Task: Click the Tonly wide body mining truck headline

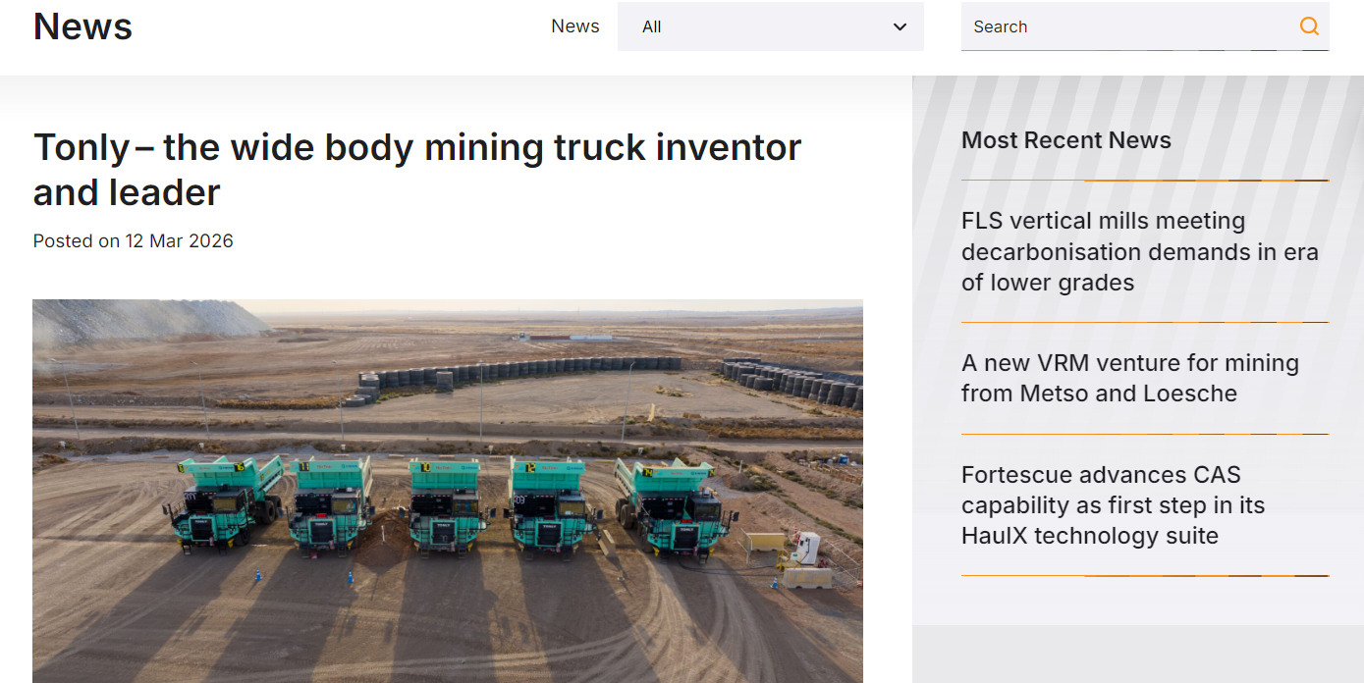Action: coord(417,170)
